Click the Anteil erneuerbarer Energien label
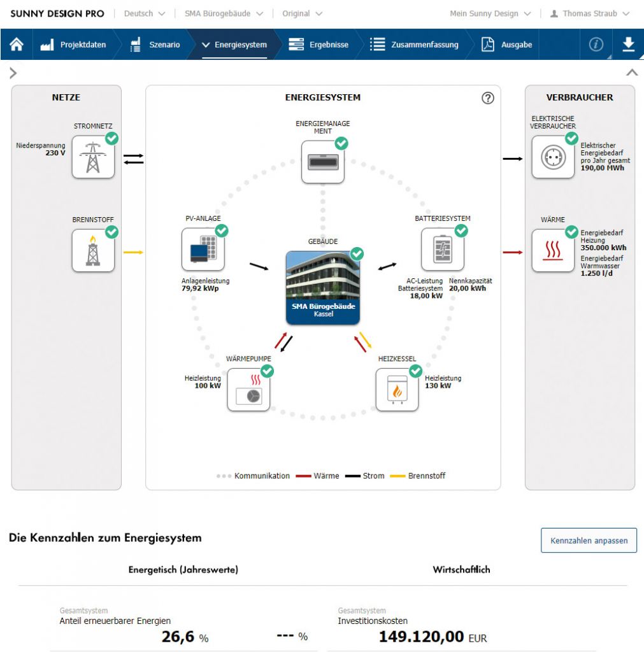Screen dimensions: 644x652 point(115,621)
